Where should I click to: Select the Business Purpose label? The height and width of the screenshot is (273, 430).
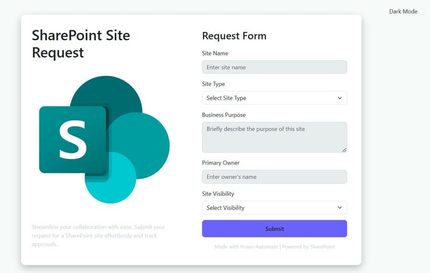pos(224,115)
